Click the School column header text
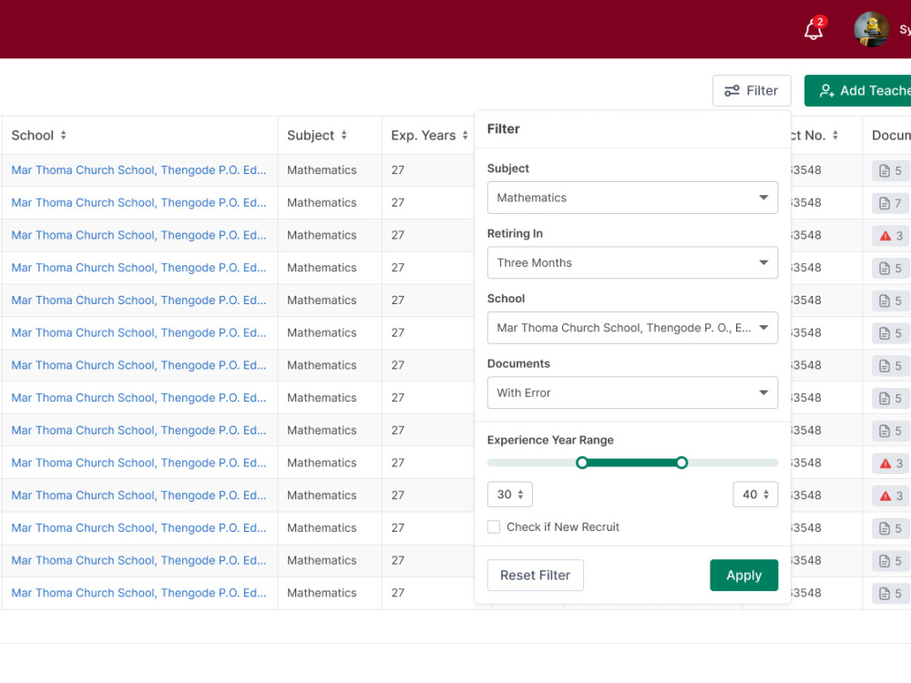 (x=33, y=136)
